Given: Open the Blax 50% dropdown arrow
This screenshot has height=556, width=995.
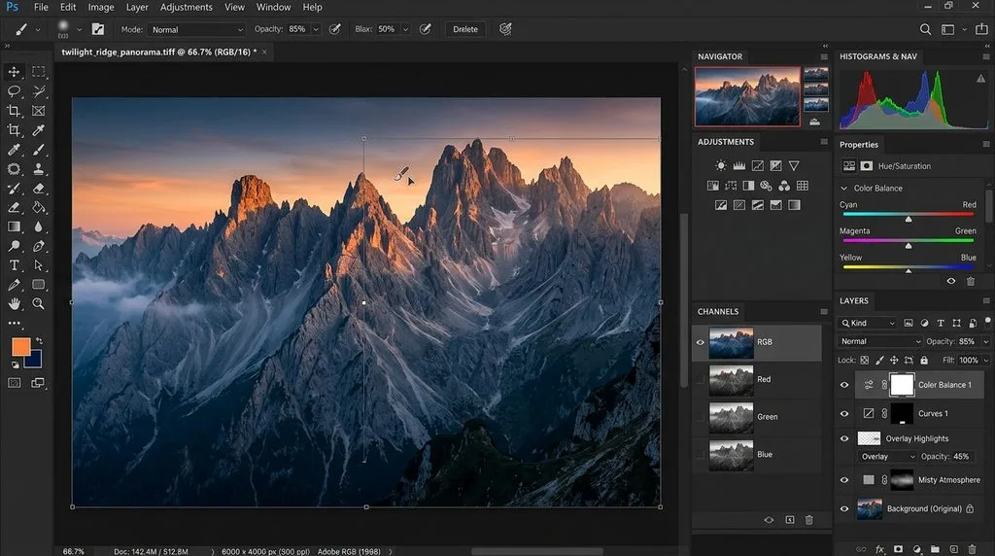Looking at the screenshot, I should tap(405, 30).
